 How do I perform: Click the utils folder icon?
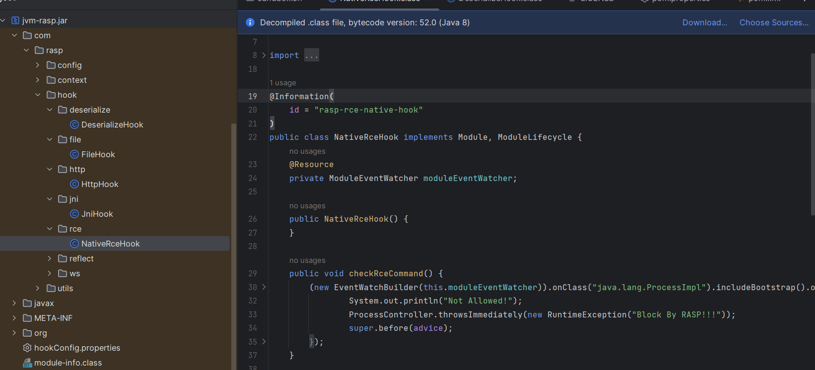pyautogui.click(x=51, y=288)
